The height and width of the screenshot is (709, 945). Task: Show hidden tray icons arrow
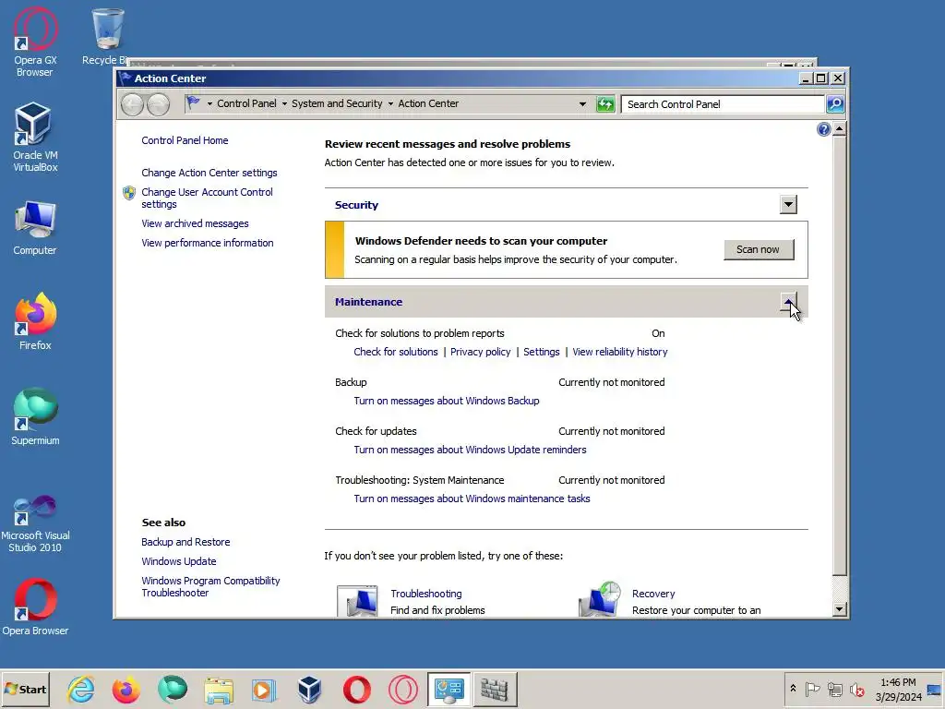(793, 689)
